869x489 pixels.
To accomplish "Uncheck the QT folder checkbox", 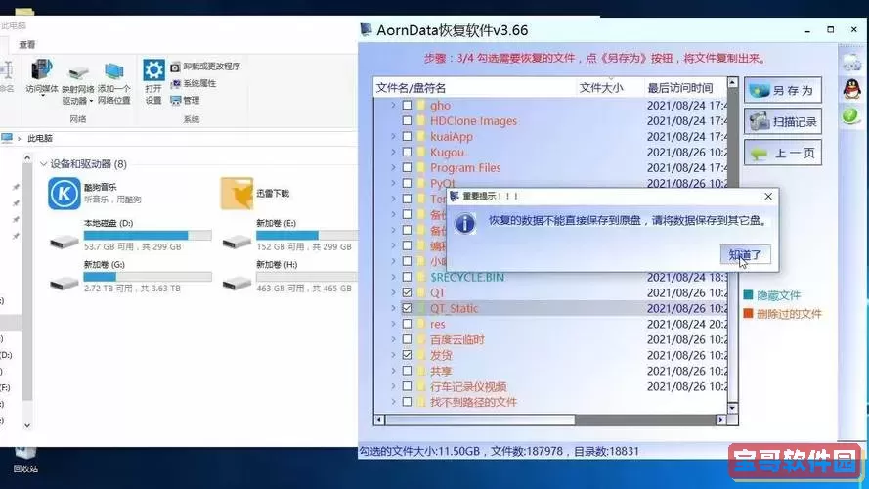I will tap(407, 292).
